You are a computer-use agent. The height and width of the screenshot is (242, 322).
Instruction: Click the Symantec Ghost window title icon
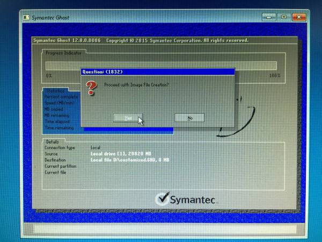pos(28,17)
